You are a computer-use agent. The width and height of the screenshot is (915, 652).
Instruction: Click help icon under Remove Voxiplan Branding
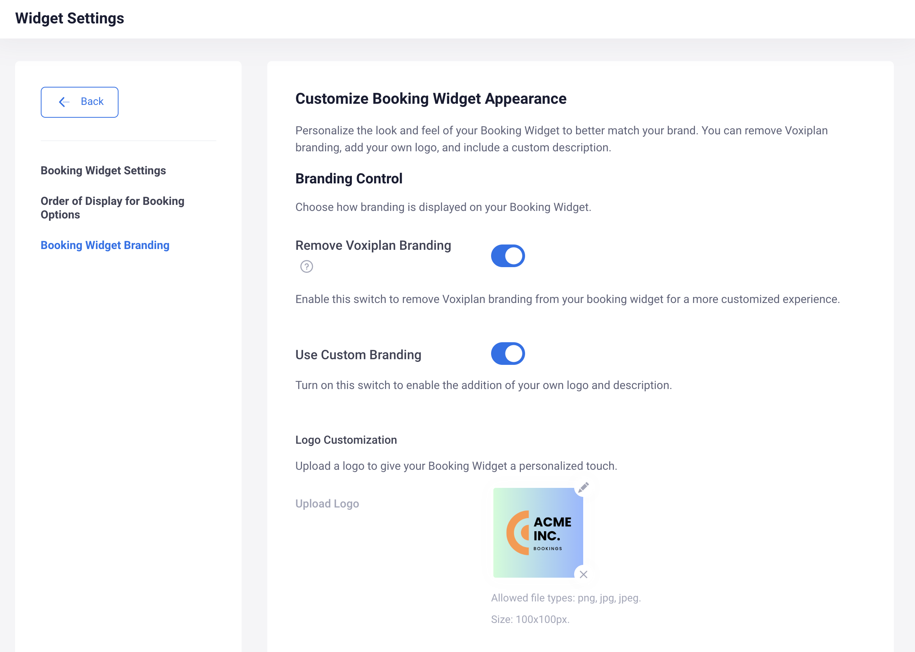[x=307, y=267]
